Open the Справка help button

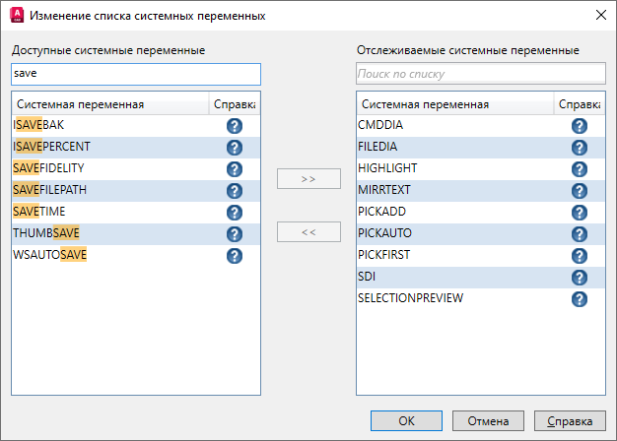pos(570,420)
